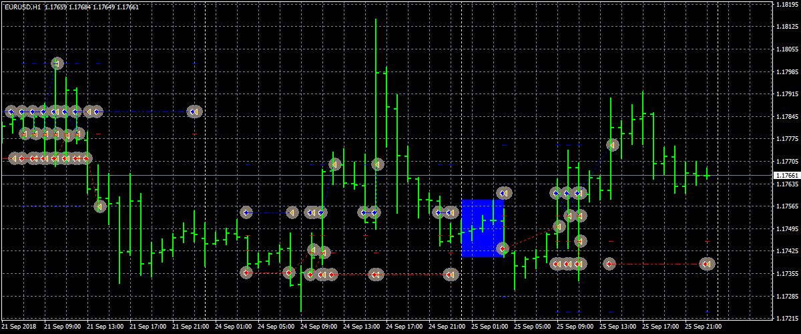The width and height of the screenshot is (801, 334).
Task: Select the orange arrow marker near 25 Sep 13:00 high
Action: [x=613, y=144]
